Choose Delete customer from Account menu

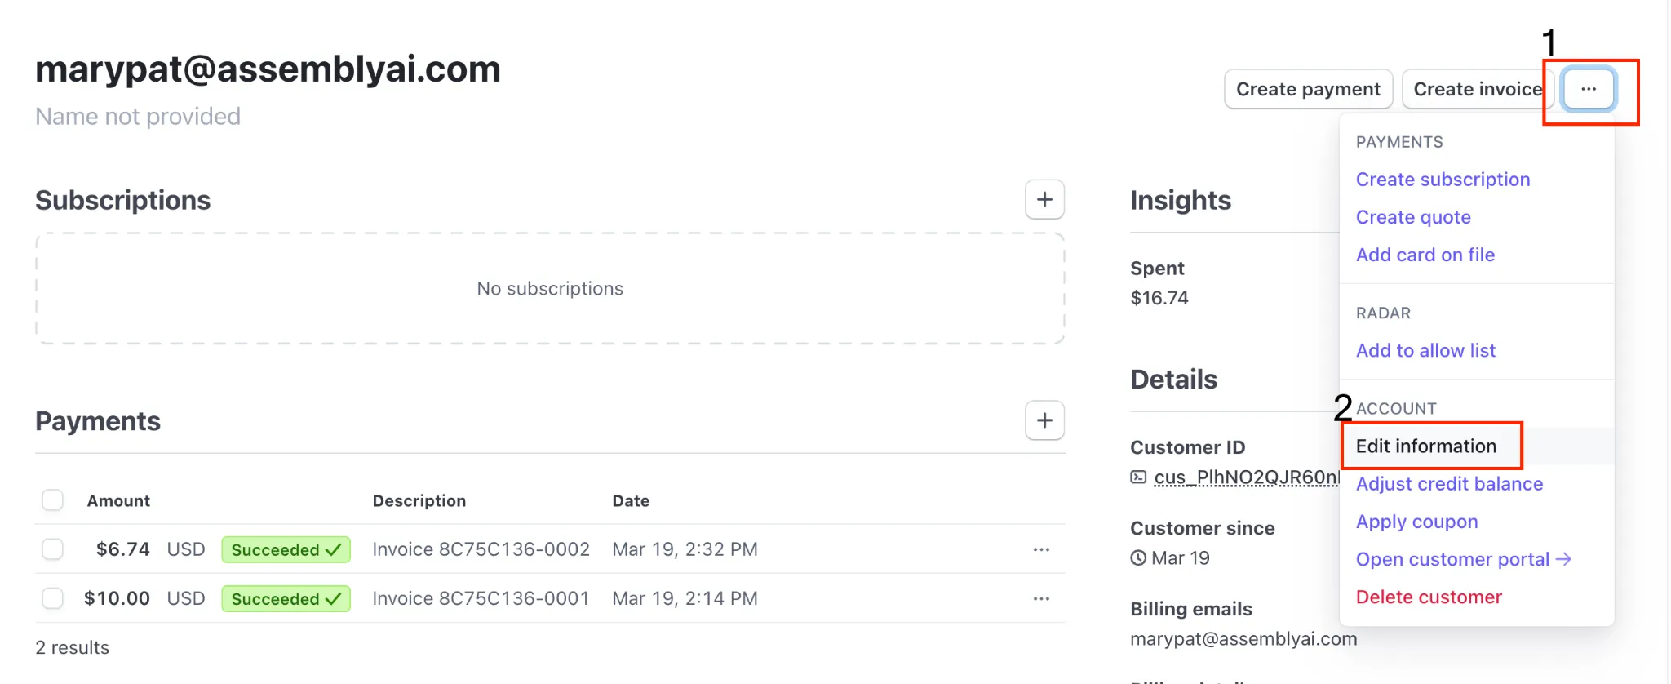(1428, 597)
